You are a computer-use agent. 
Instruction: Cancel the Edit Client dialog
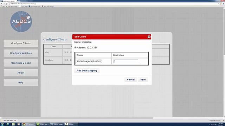coord(130,79)
